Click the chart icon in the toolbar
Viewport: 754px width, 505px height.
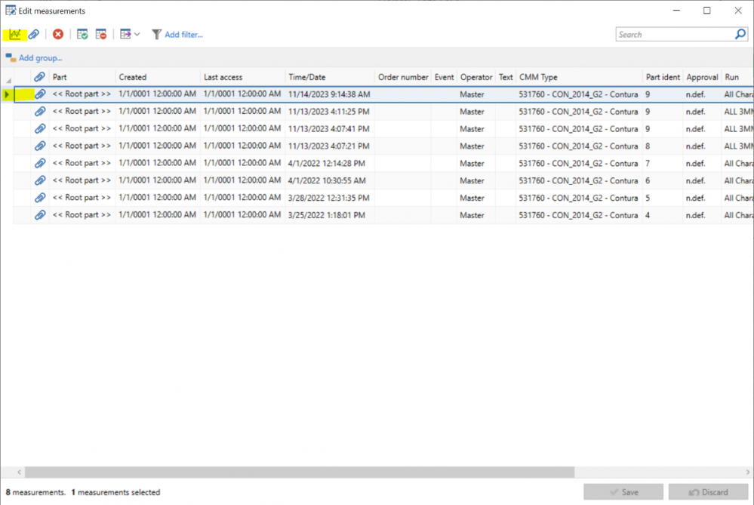click(14, 35)
